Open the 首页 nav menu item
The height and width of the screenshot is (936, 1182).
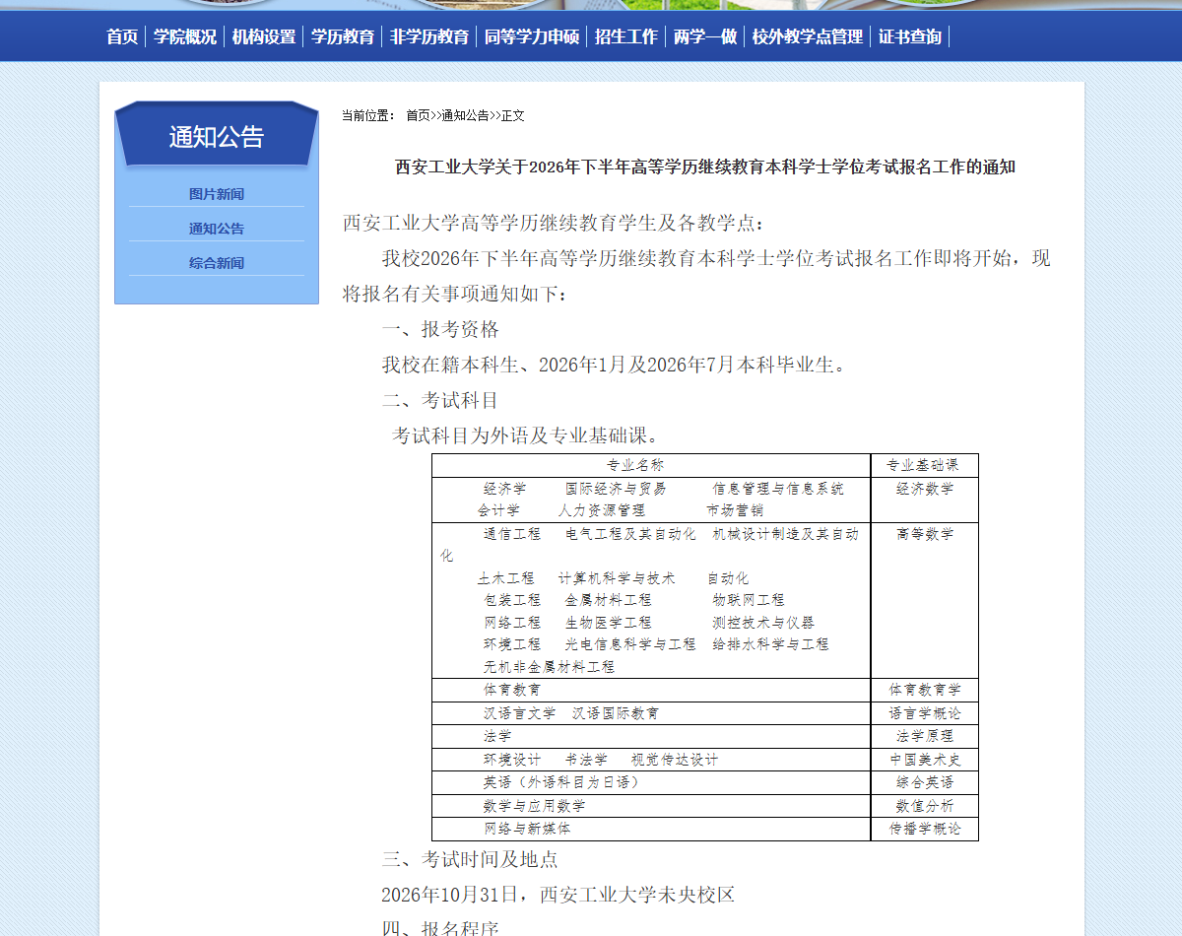click(122, 36)
